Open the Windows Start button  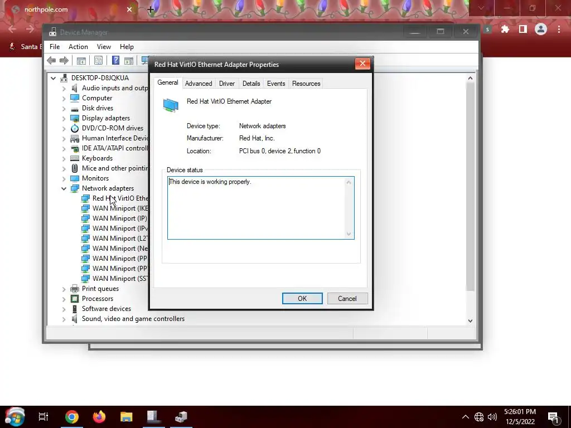[x=14, y=416]
